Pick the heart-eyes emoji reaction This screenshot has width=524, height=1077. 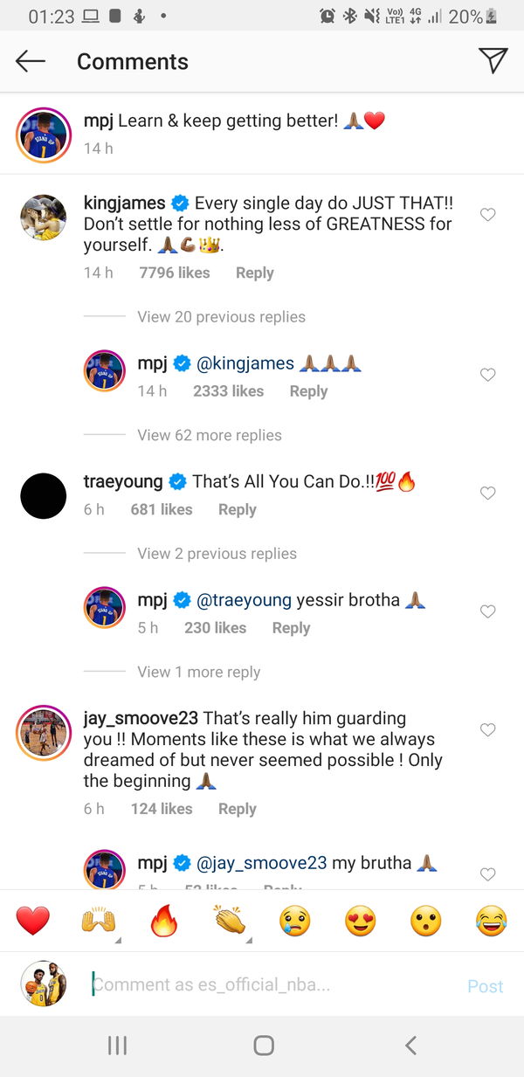(360, 921)
